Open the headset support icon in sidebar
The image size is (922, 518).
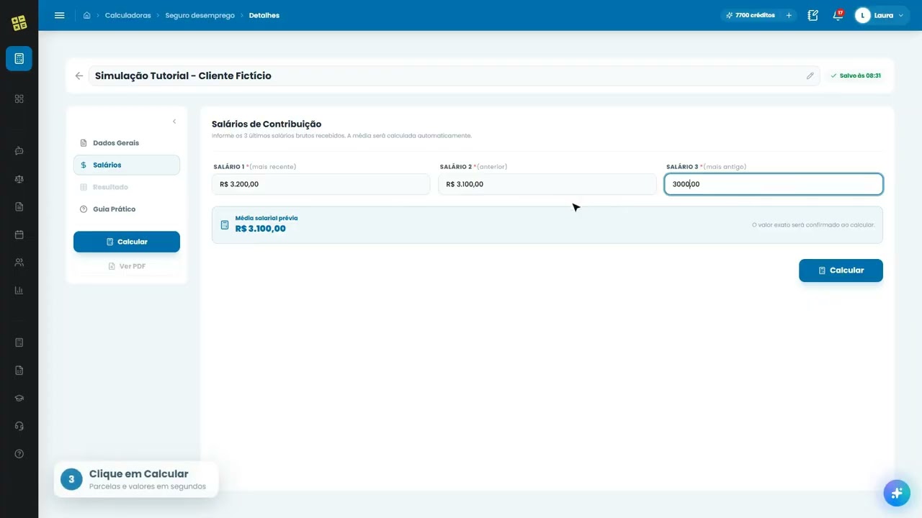pyautogui.click(x=19, y=426)
